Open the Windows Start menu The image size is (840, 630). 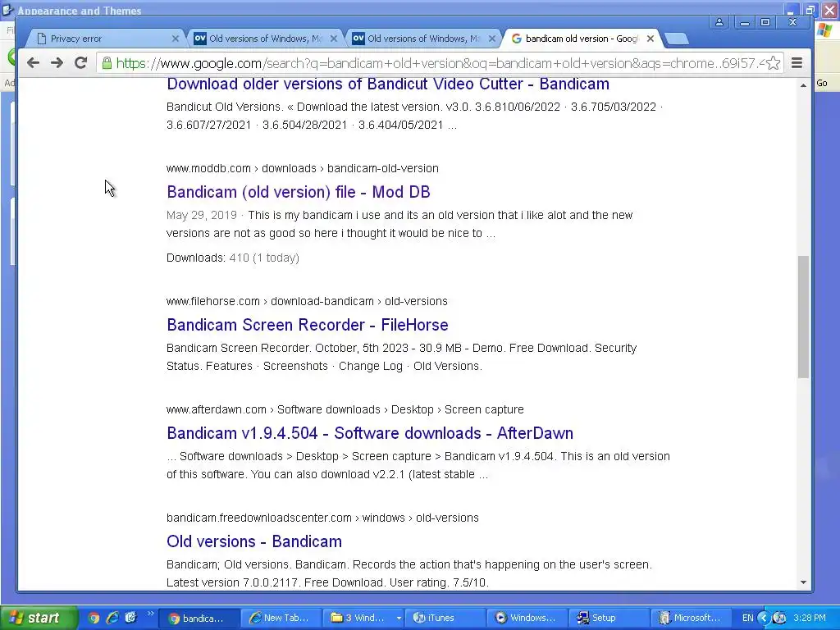click(38, 618)
